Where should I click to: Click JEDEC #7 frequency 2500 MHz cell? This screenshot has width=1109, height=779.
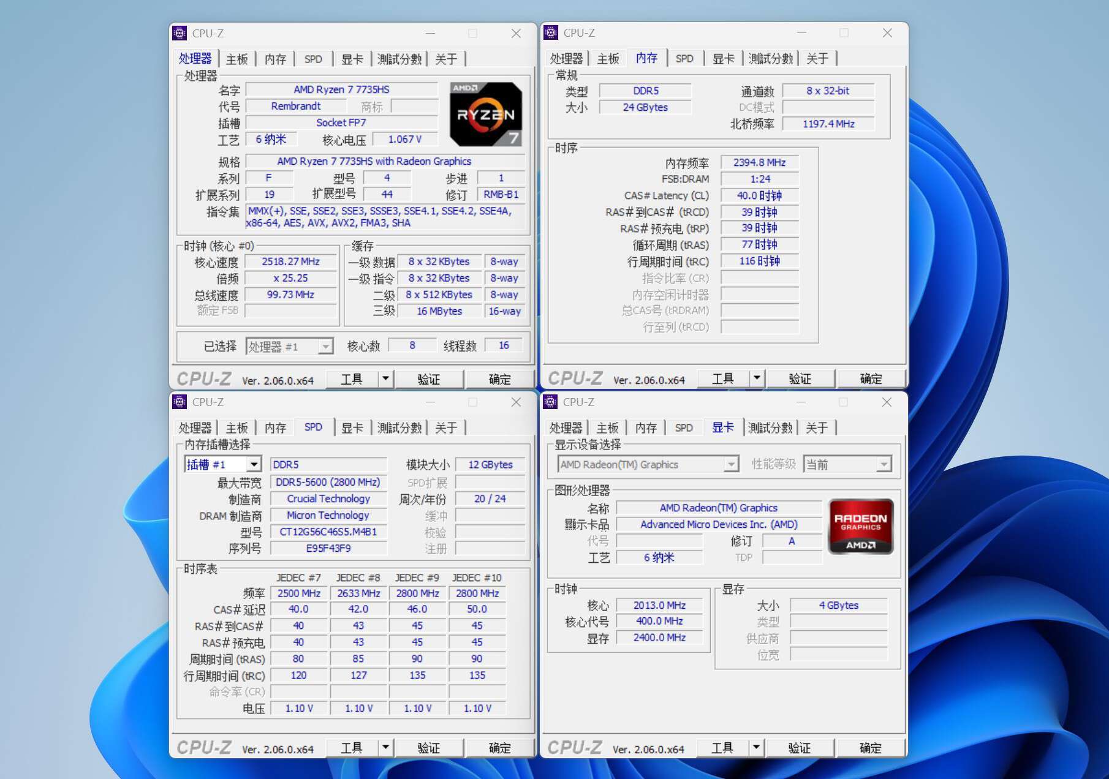point(298,593)
